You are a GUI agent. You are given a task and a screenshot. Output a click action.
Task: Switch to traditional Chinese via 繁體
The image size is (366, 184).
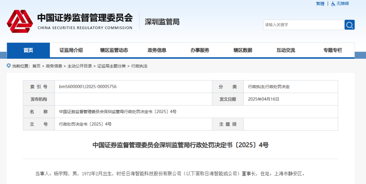[320, 4]
